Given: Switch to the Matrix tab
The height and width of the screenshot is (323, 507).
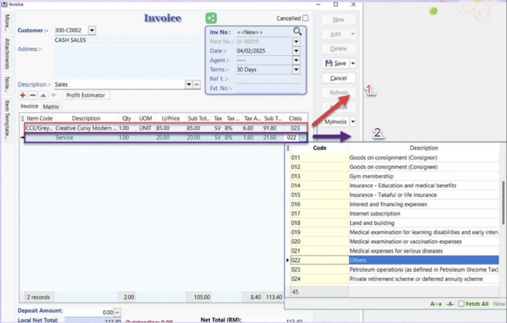Looking at the screenshot, I should pyautogui.click(x=51, y=107).
